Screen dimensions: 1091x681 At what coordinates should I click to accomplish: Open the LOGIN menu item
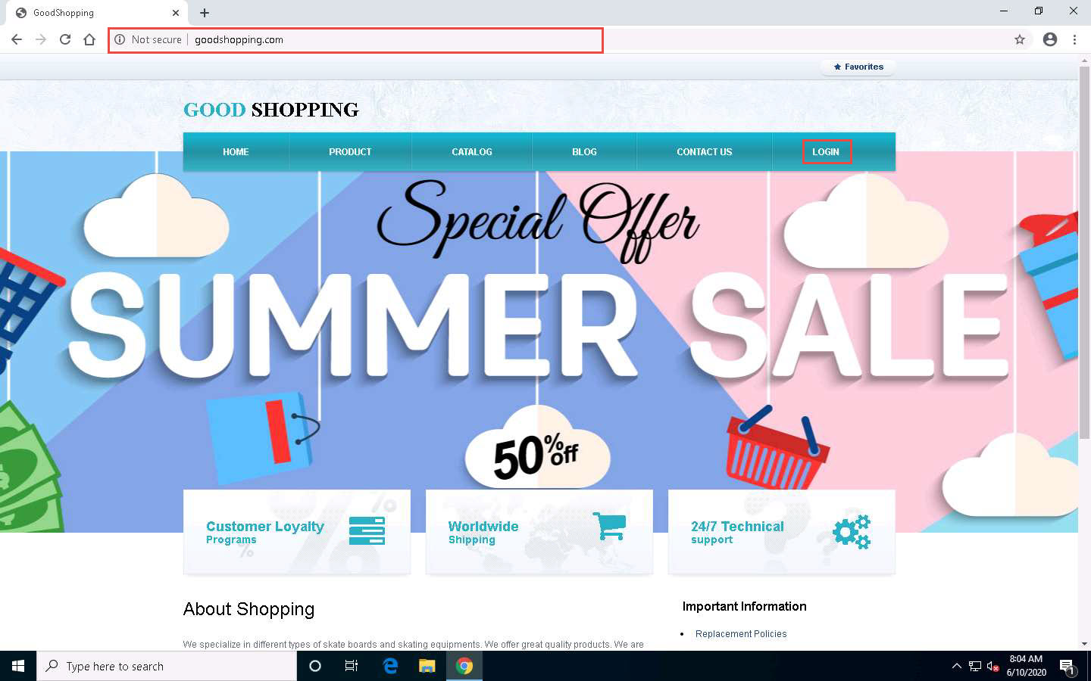click(x=826, y=152)
